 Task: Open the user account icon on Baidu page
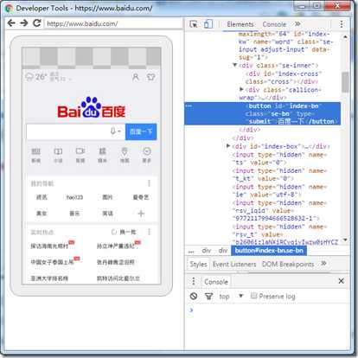coord(136,77)
